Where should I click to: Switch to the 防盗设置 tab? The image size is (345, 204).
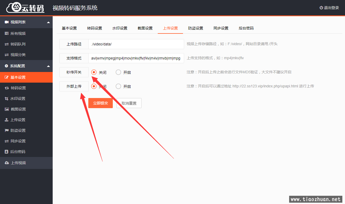point(196,28)
